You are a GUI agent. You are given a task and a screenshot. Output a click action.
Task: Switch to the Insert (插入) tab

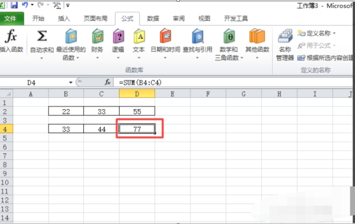point(64,18)
